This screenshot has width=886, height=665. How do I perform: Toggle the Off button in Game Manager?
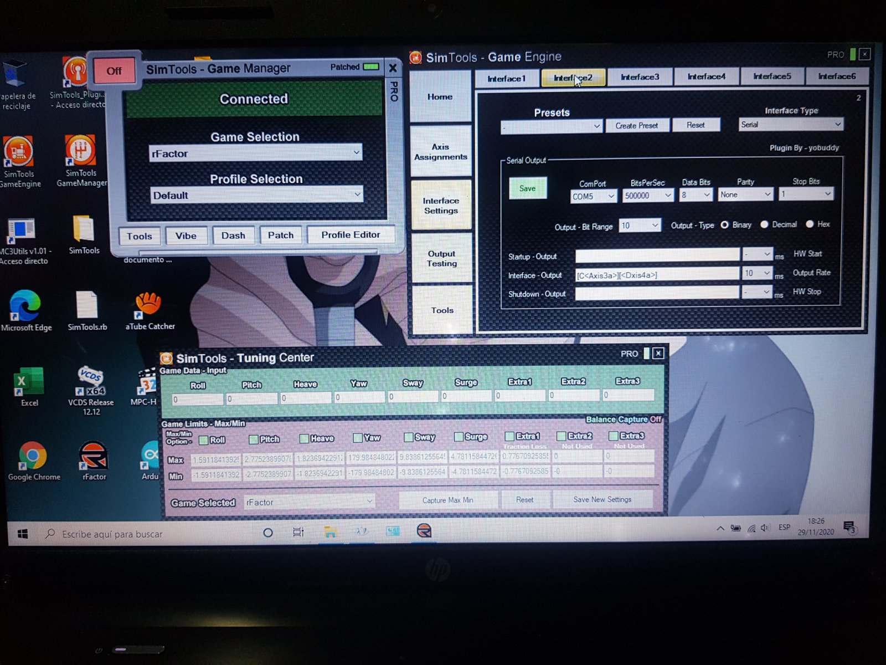coord(114,71)
